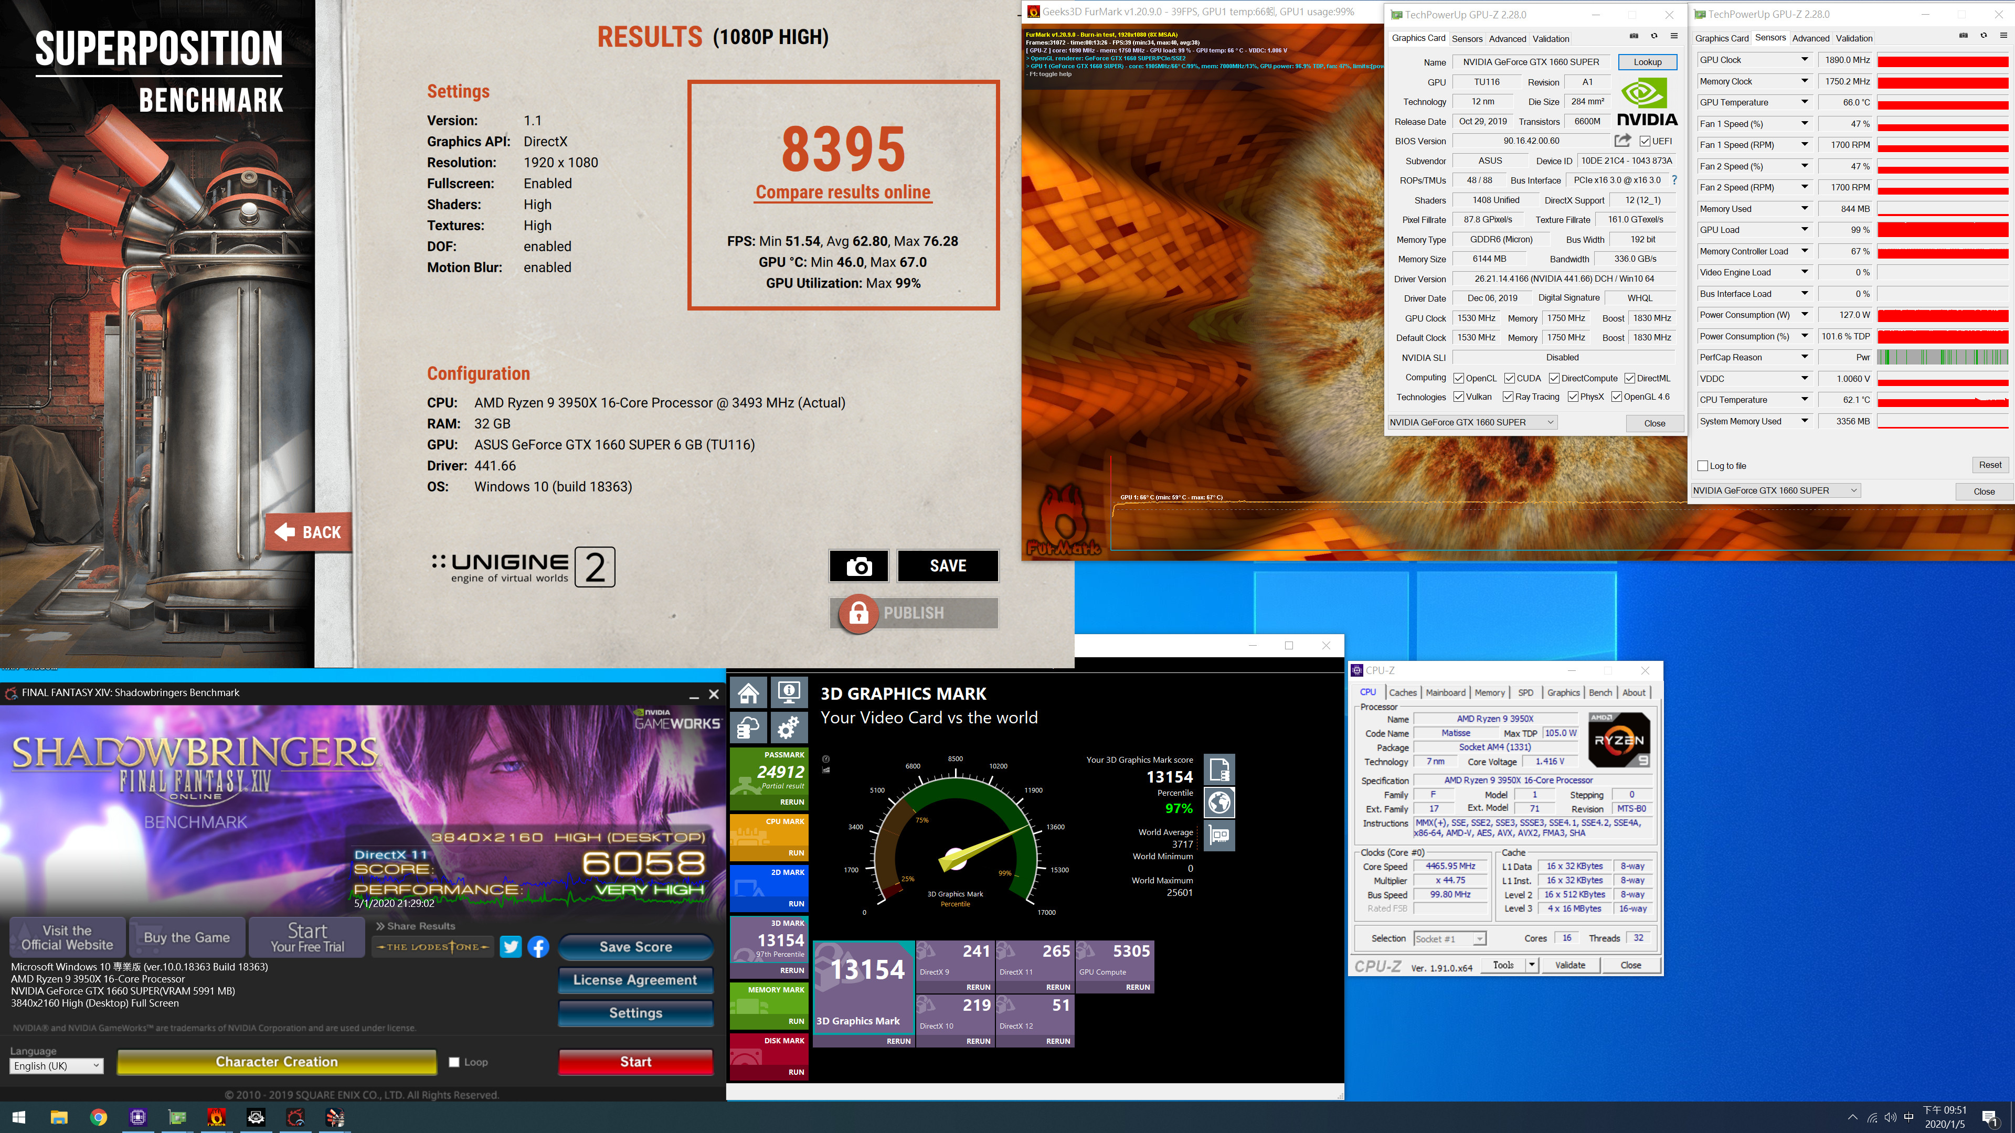Expand the PerfCap Reason sensor dropdown
Screen dimensions: 2015x1133
point(1805,357)
